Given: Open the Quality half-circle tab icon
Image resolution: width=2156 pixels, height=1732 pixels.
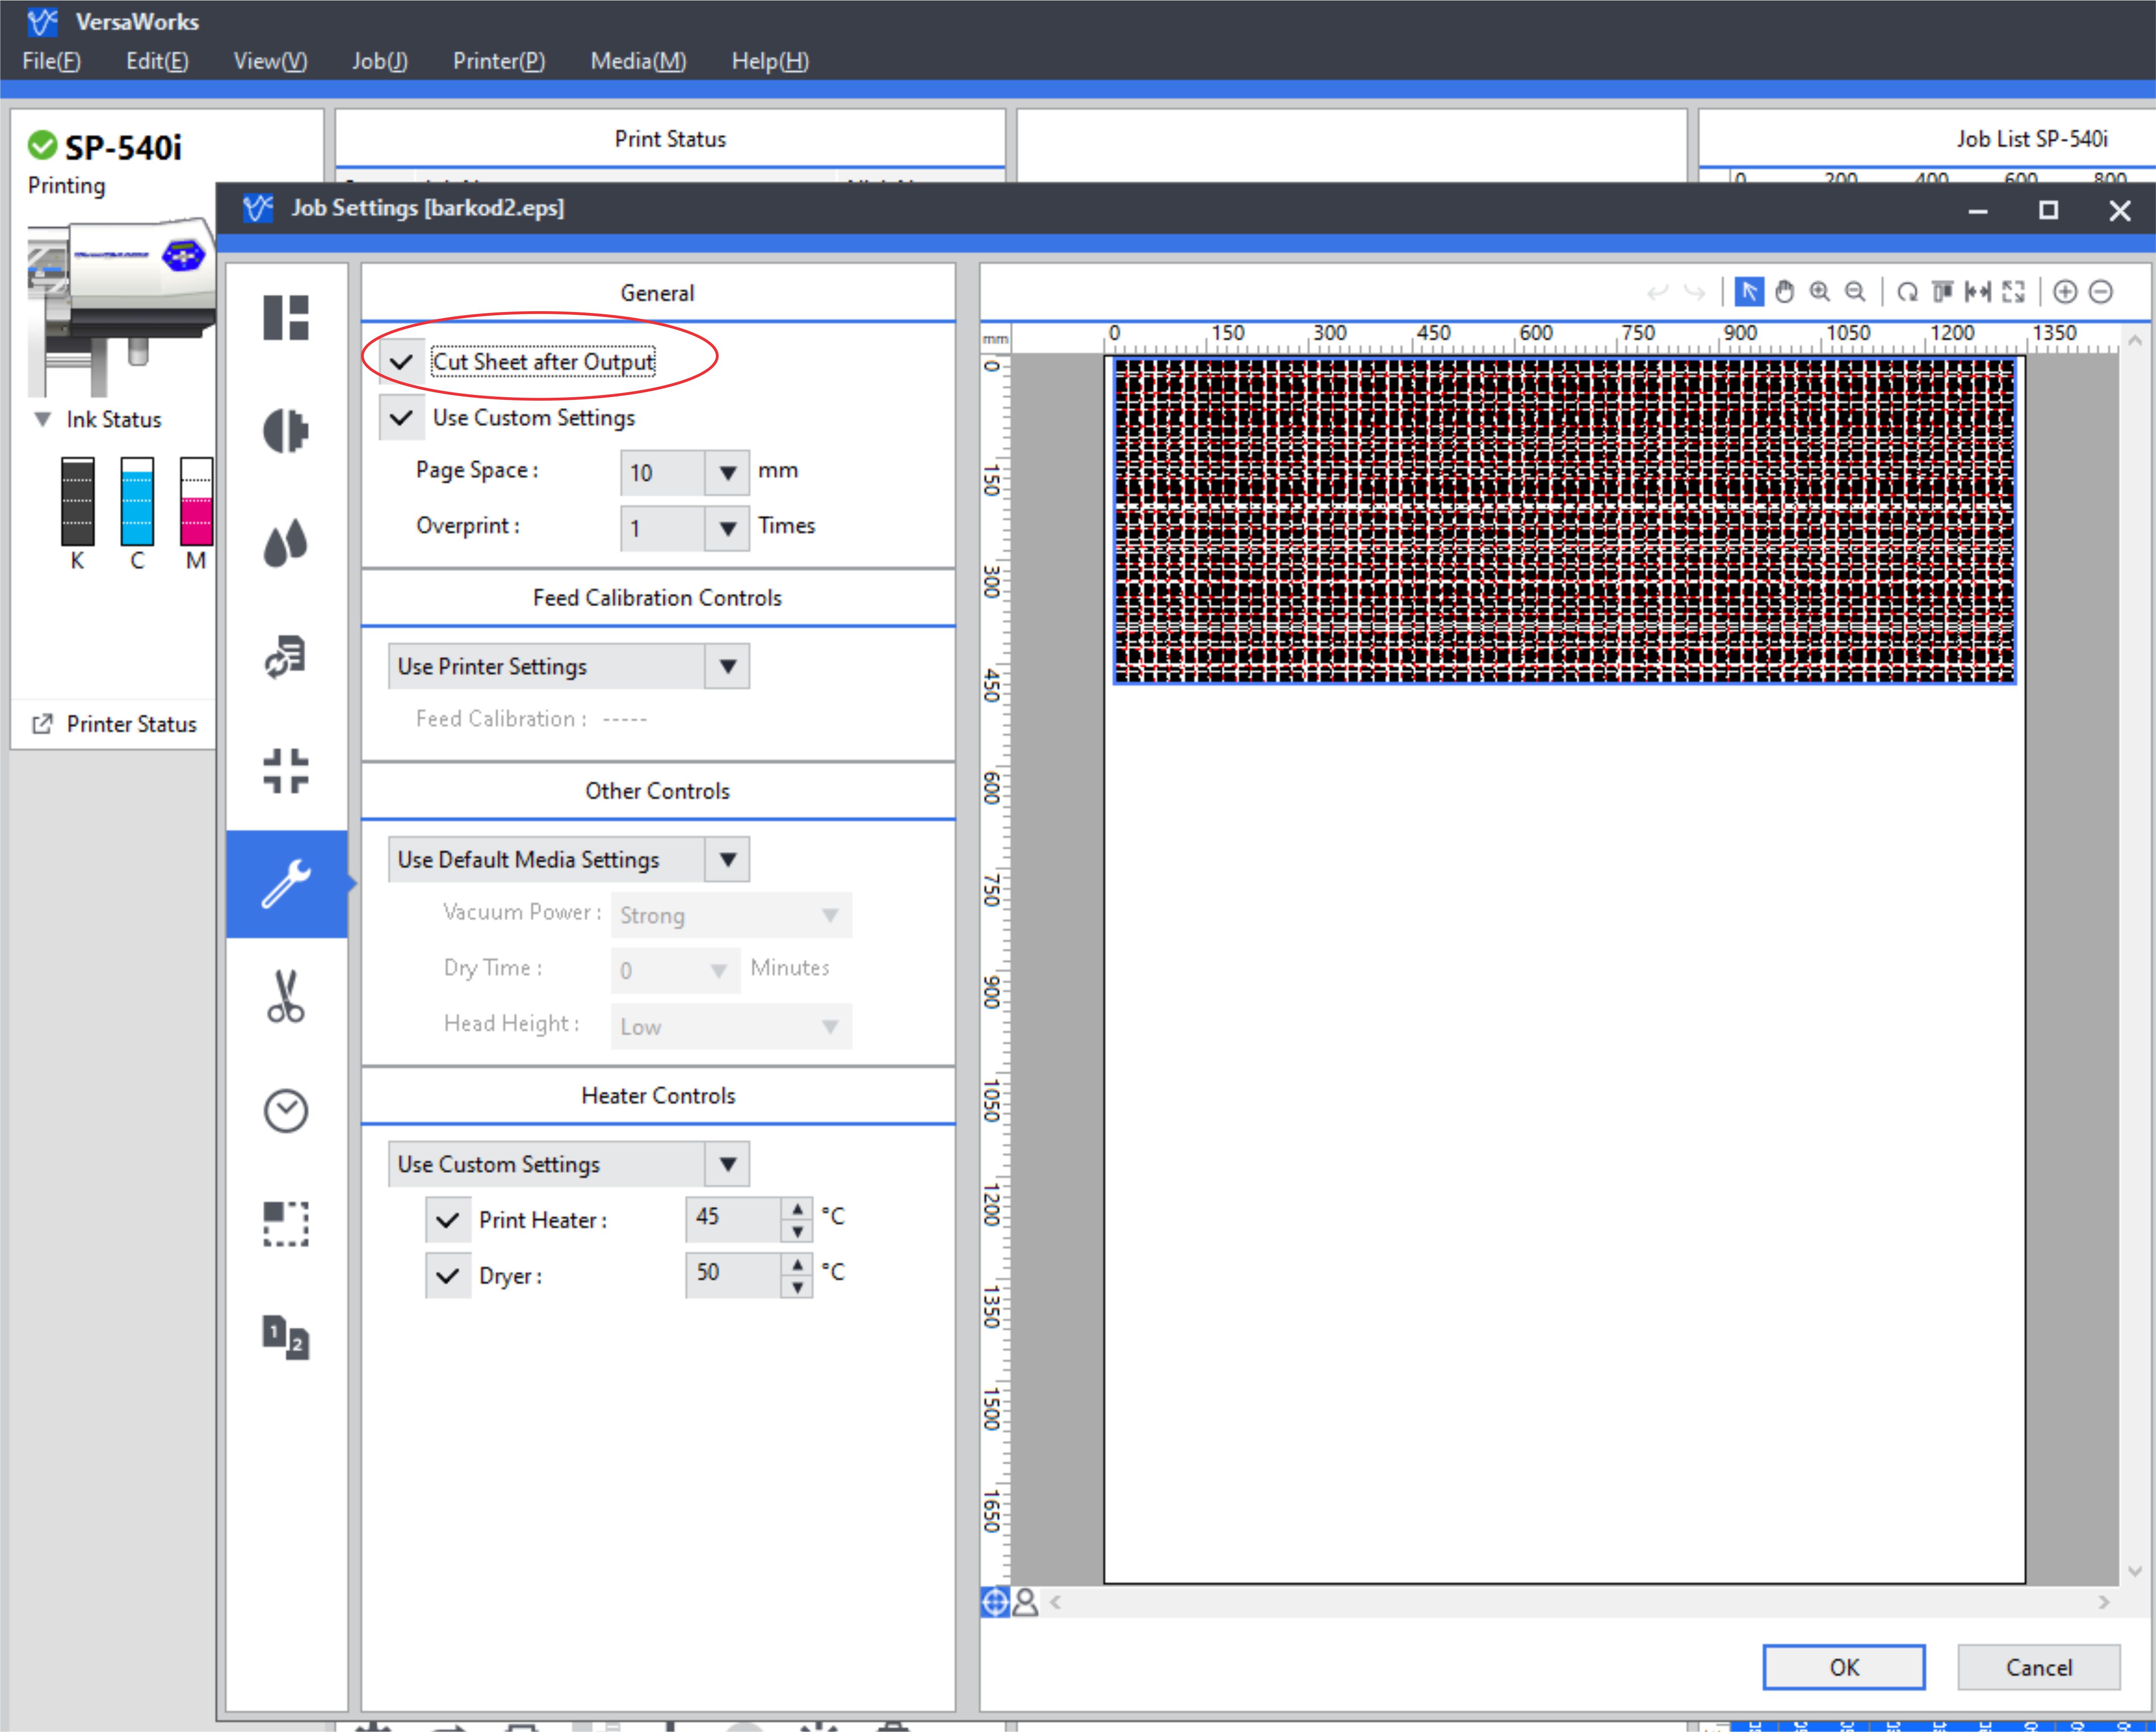Looking at the screenshot, I should pos(286,431).
